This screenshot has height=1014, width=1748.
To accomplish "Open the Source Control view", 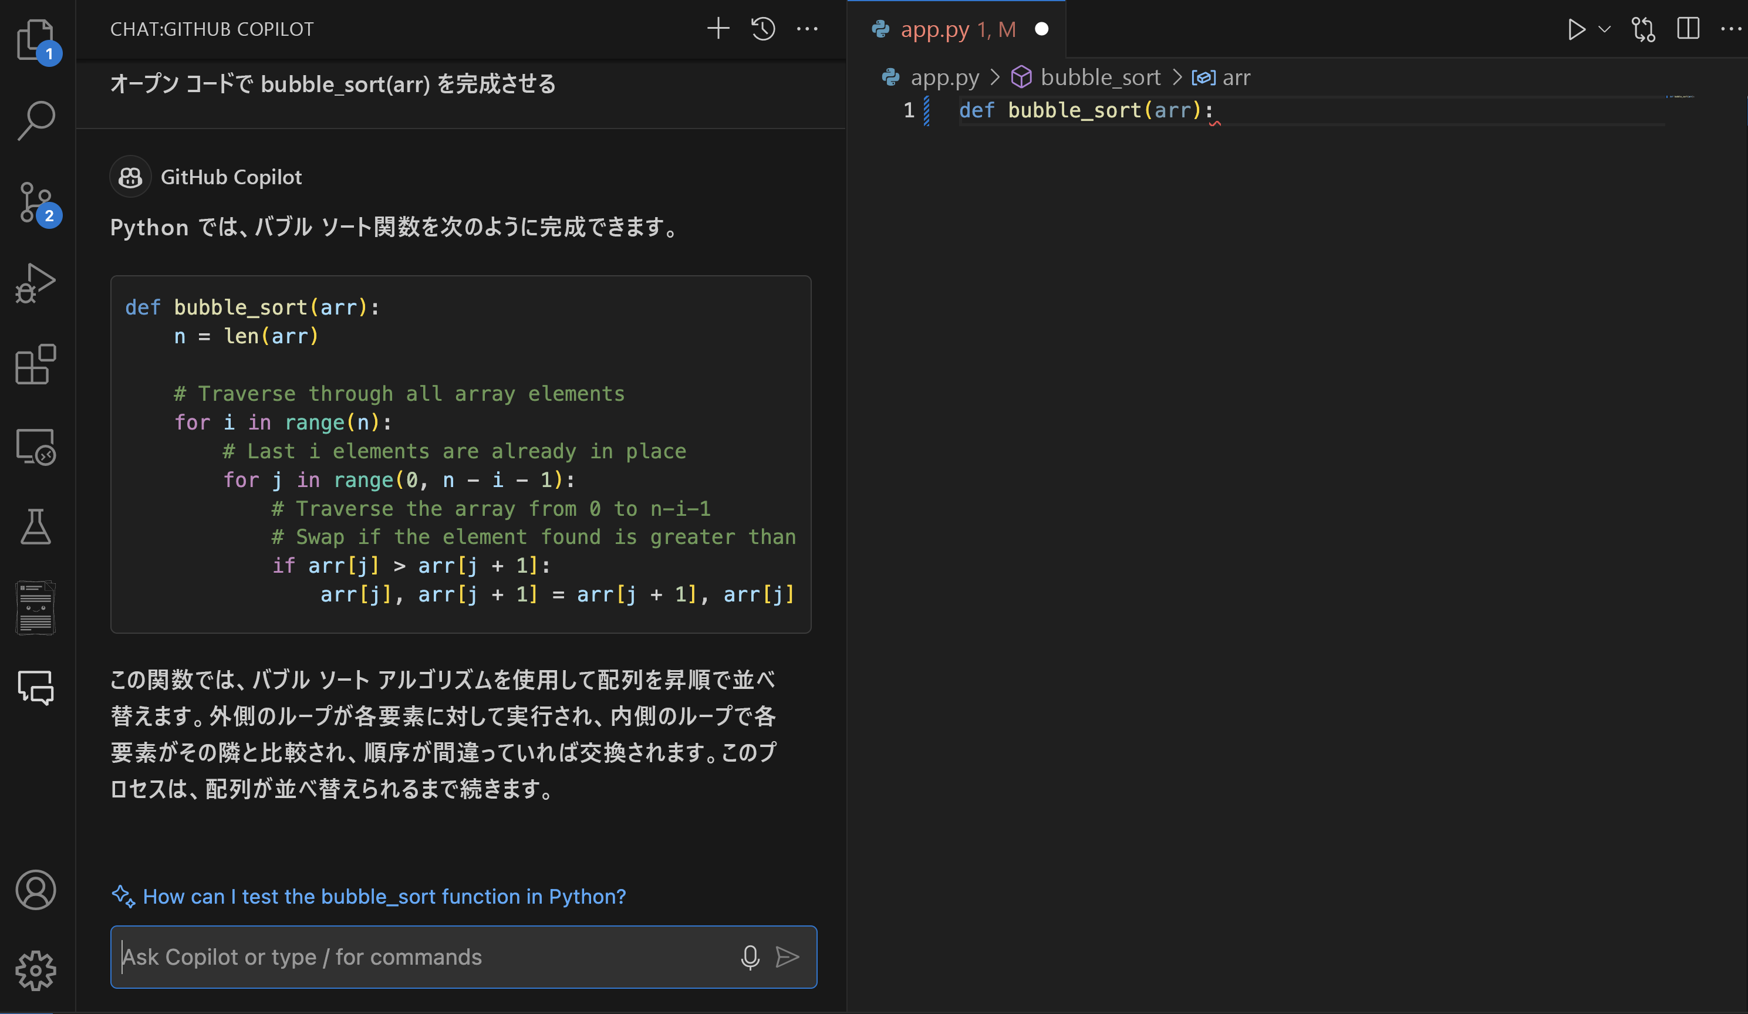I will [x=36, y=202].
